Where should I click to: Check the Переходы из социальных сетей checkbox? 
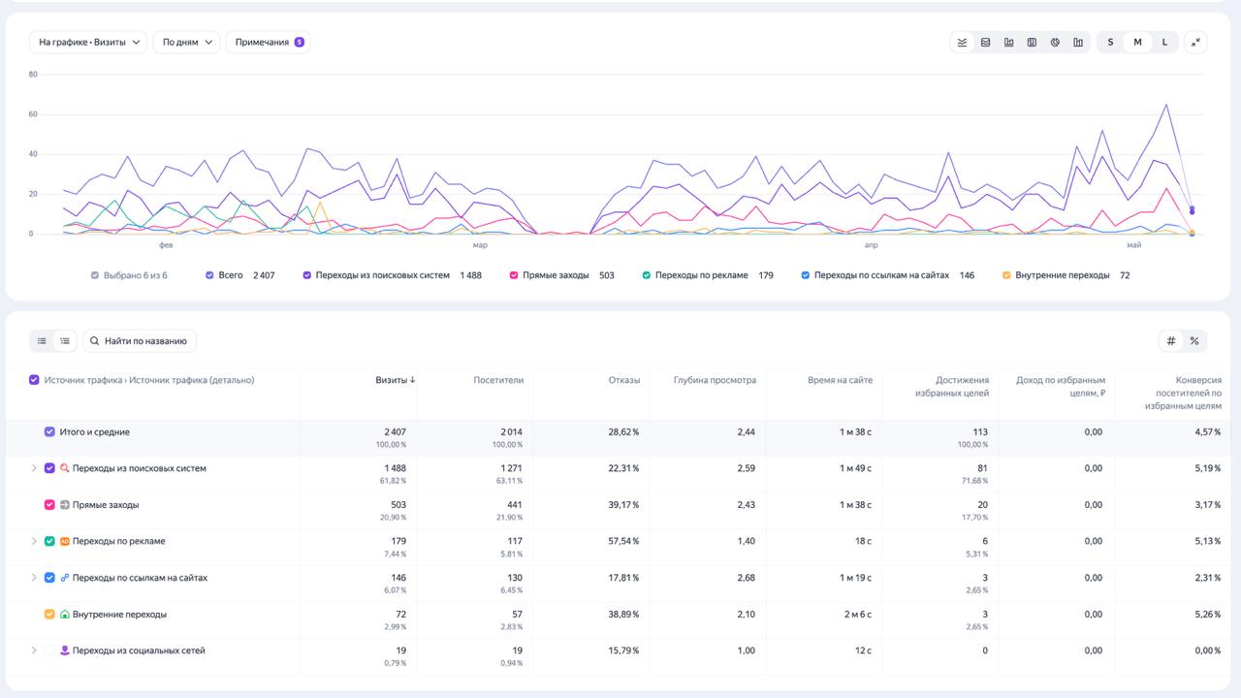49,650
